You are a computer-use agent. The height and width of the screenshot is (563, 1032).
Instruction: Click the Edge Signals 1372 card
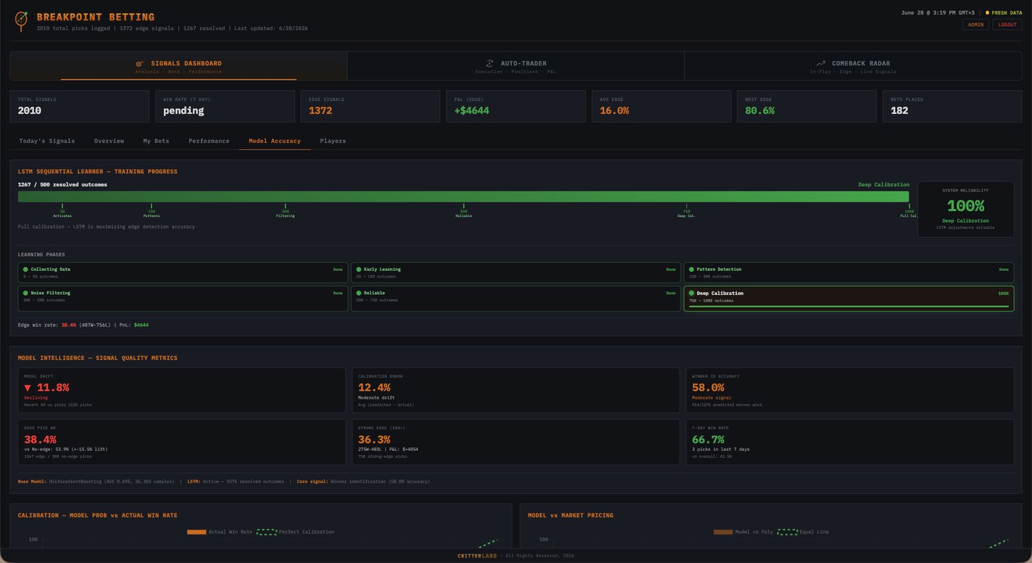(x=370, y=107)
